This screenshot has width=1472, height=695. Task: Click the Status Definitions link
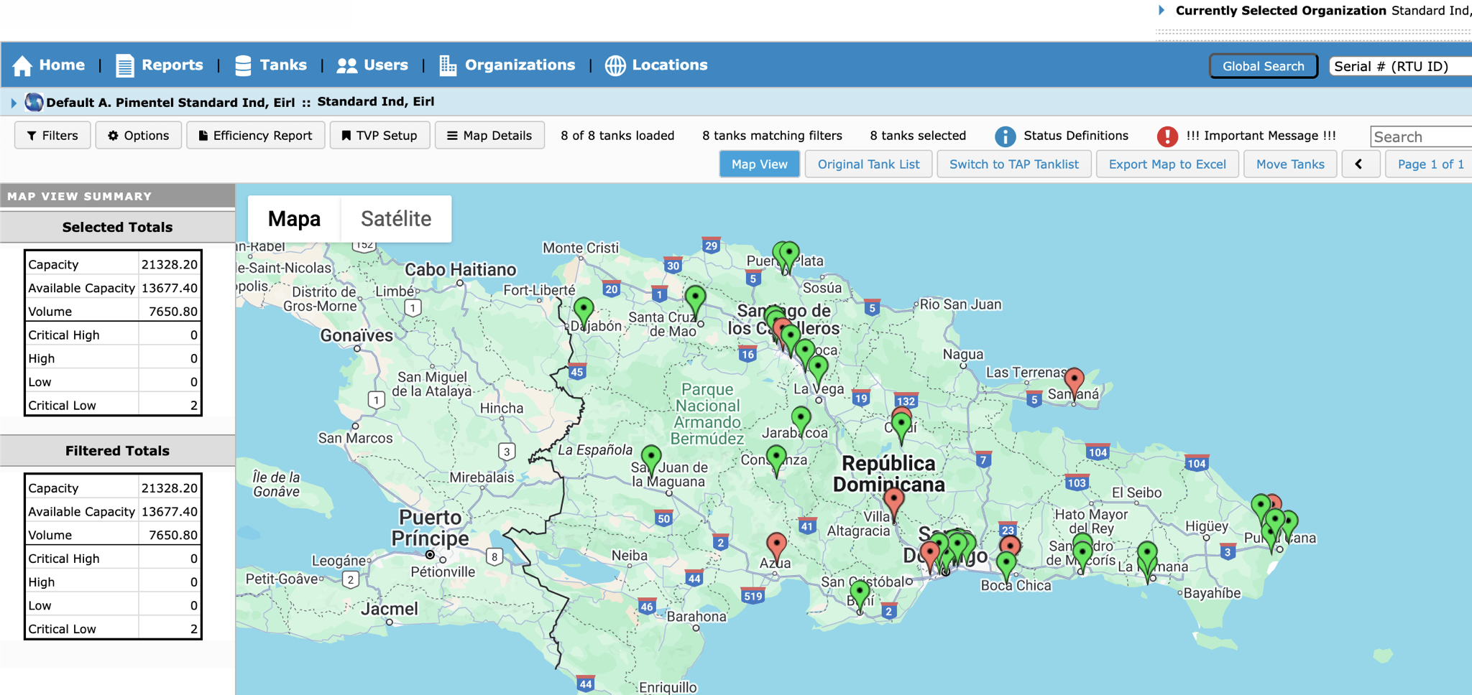click(x=1076, y=136)
